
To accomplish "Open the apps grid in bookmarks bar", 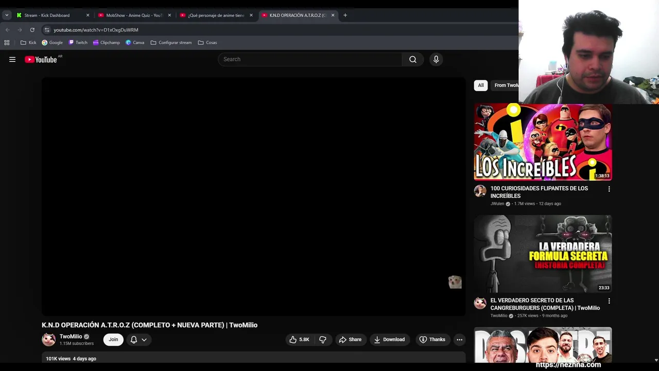I will 7,43.
